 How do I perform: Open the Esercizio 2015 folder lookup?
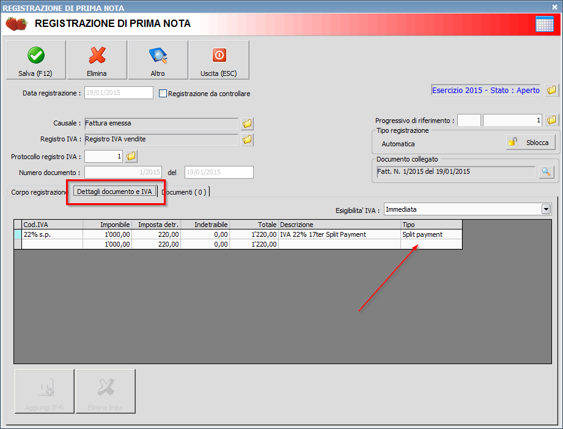pos(551,90)
